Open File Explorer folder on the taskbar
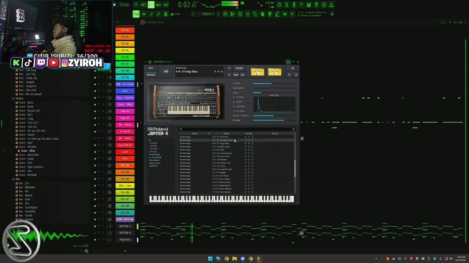 pos(234,259)
